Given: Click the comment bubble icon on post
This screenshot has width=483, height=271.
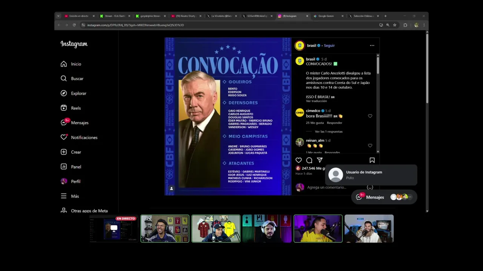Looking at the screenshot, I should pyautogui.click(x=309, y=160).
